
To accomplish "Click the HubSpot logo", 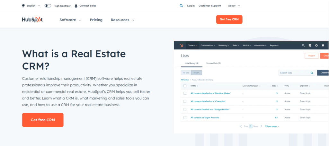I will pyautogui.click(x=32, y=20).
